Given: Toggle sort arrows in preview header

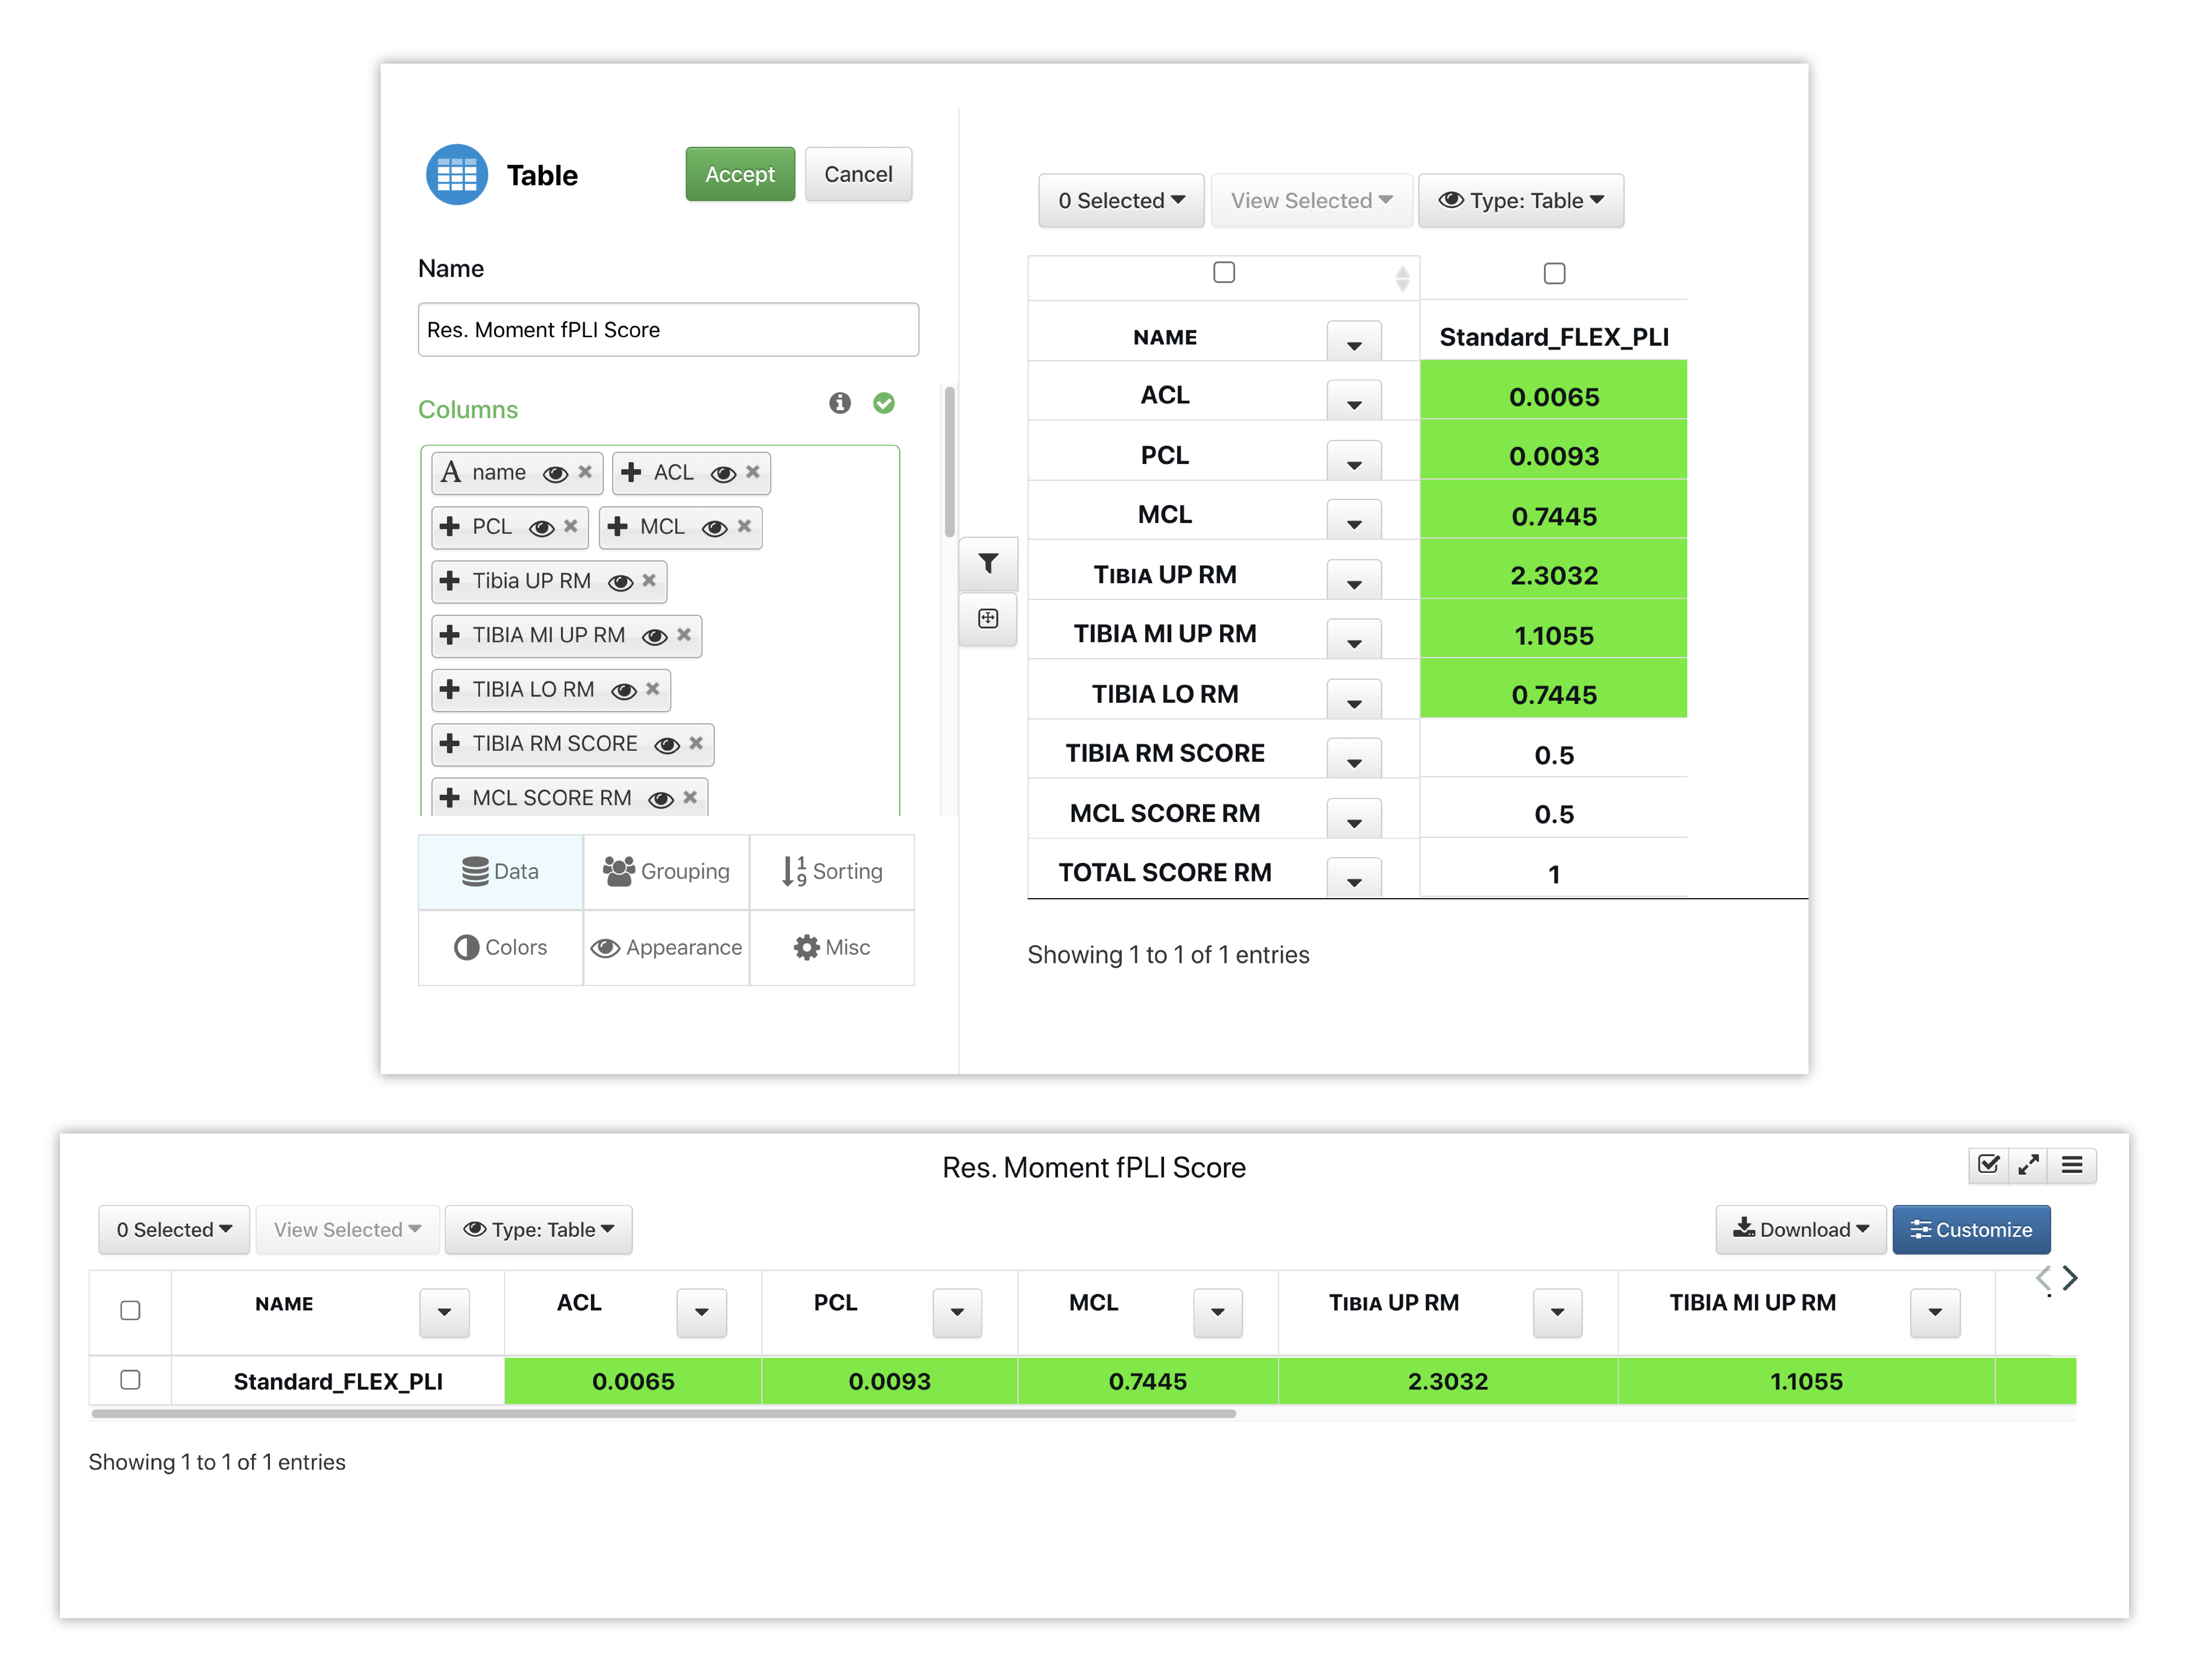Looking at the screenshot, I should tap(1403, 279).
